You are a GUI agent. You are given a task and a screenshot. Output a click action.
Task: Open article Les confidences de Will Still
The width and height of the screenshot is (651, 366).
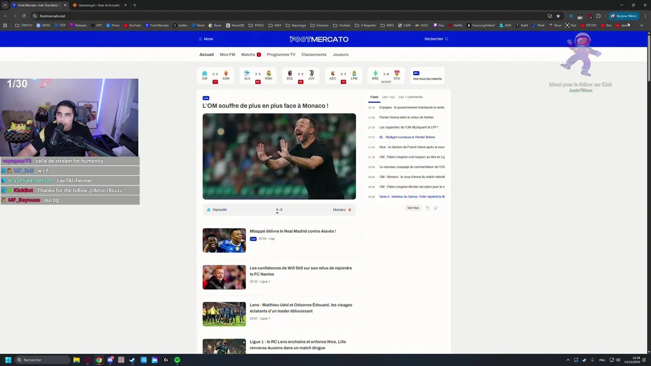301,271
